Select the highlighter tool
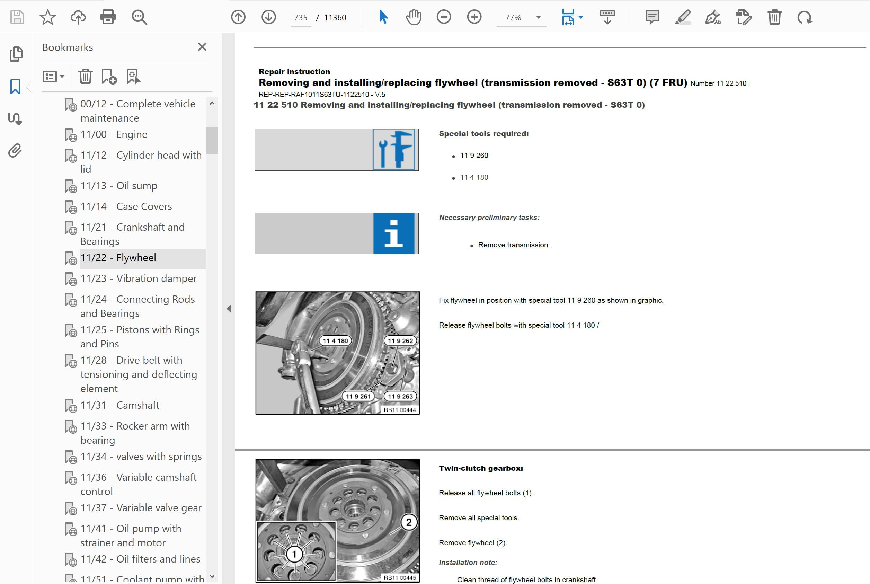The width and height of the screenshot is (870, 584). [x=683, y=17]
